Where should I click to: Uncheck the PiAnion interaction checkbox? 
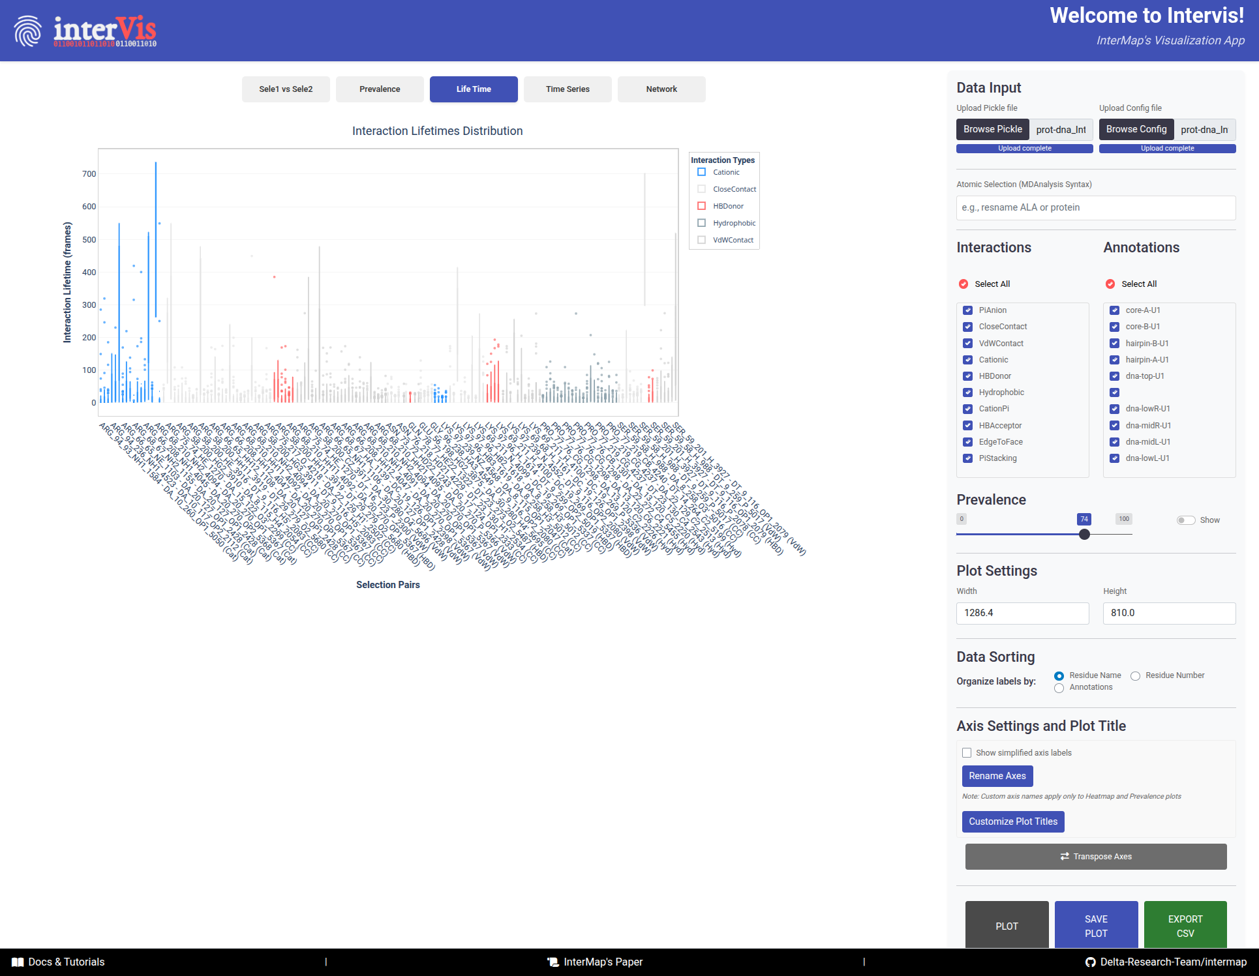[x=968, y=310]
